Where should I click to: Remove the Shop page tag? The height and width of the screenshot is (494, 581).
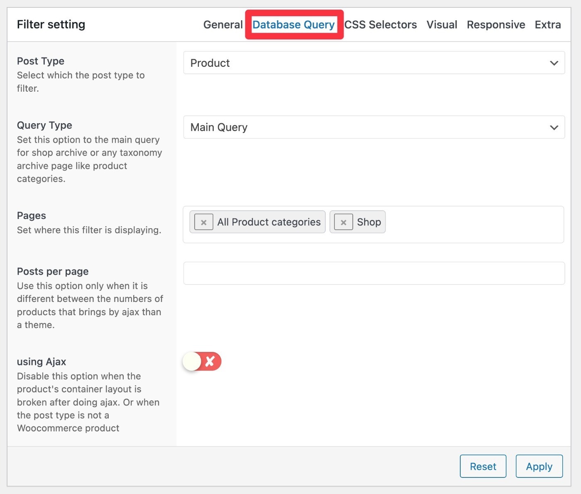point(344,222)
